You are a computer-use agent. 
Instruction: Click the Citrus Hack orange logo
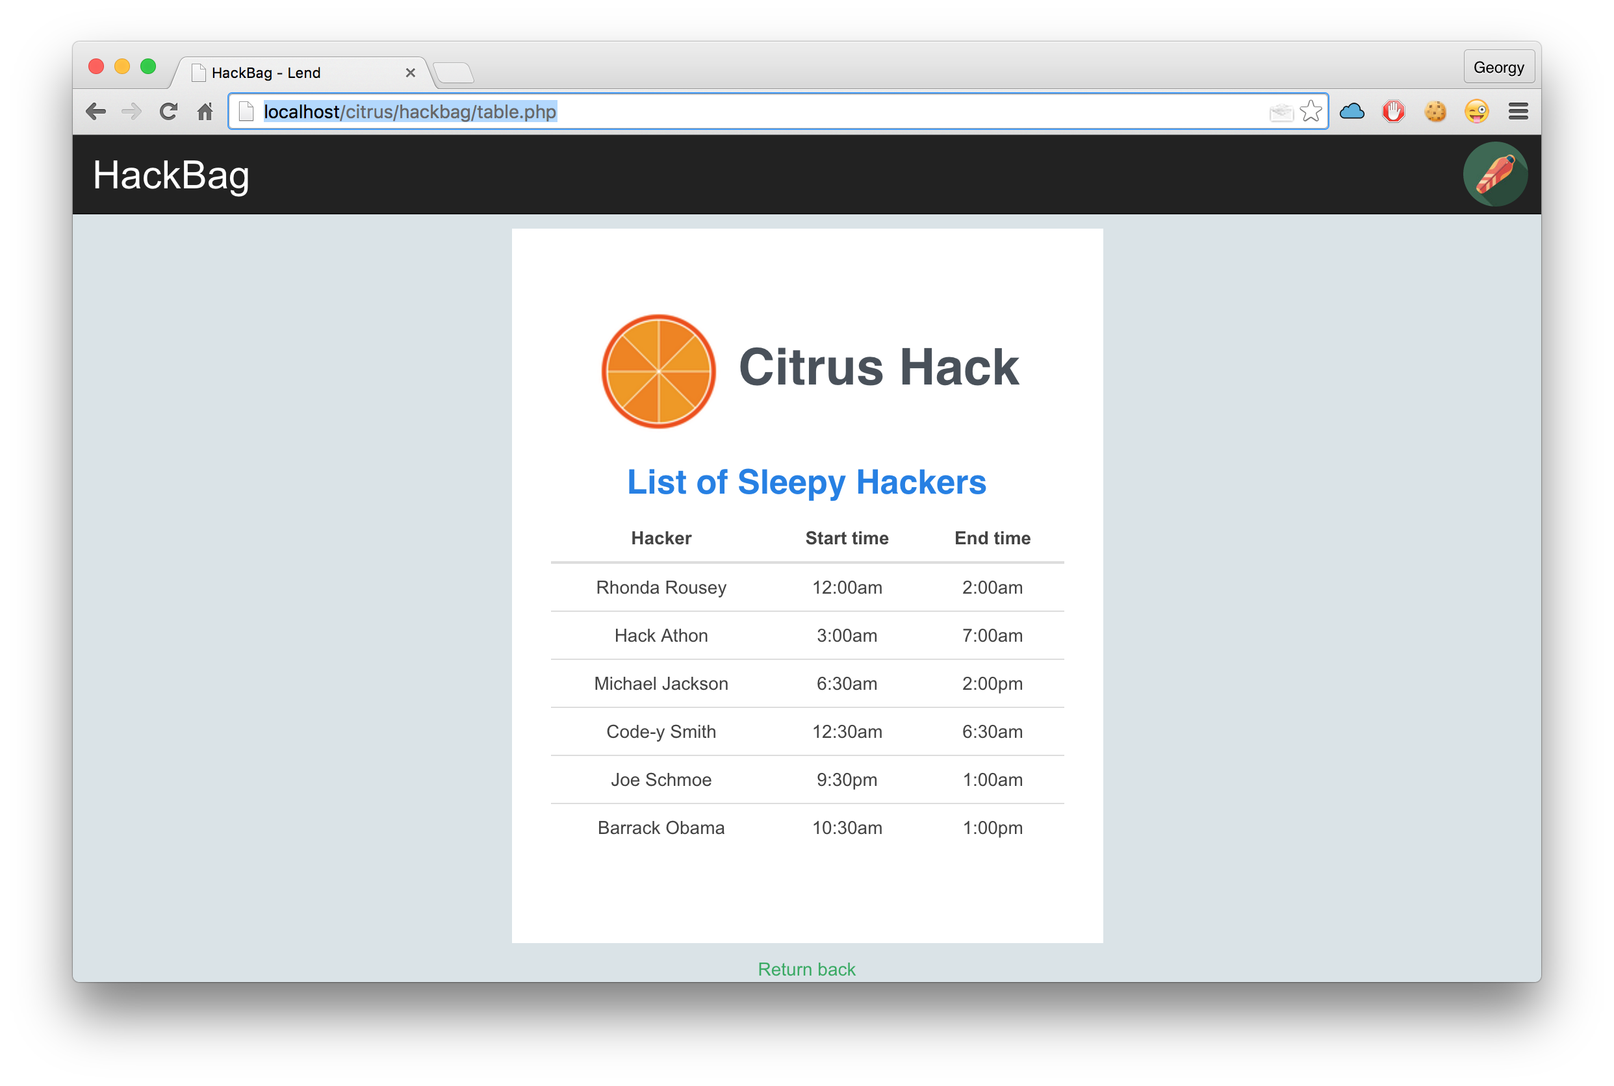pyautogui.click(x=658, y=372)
